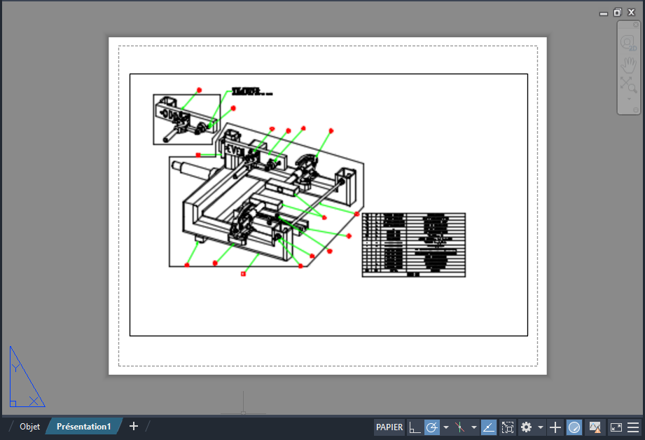Open isometric drafting plane dropdown
This screenshot has height=440, width=645.
tap(474, 427)
